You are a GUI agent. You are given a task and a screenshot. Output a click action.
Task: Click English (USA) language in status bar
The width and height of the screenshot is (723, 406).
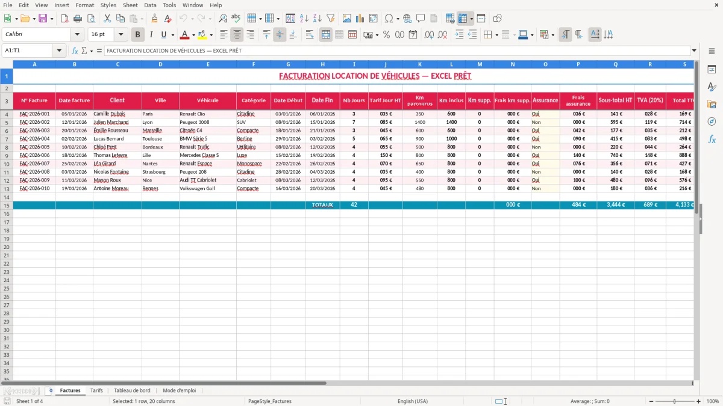413,401
